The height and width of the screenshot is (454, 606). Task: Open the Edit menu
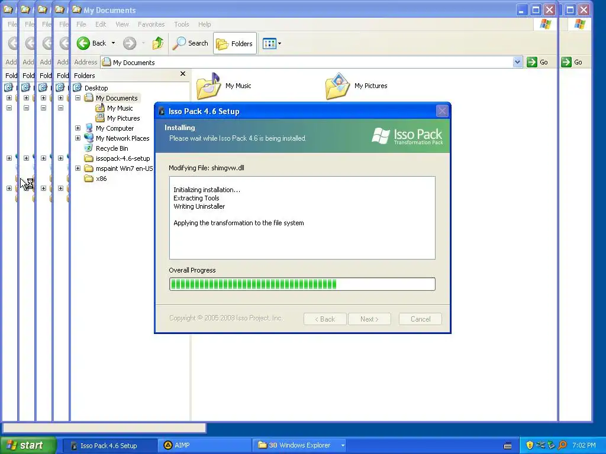(x=101, y=24)
